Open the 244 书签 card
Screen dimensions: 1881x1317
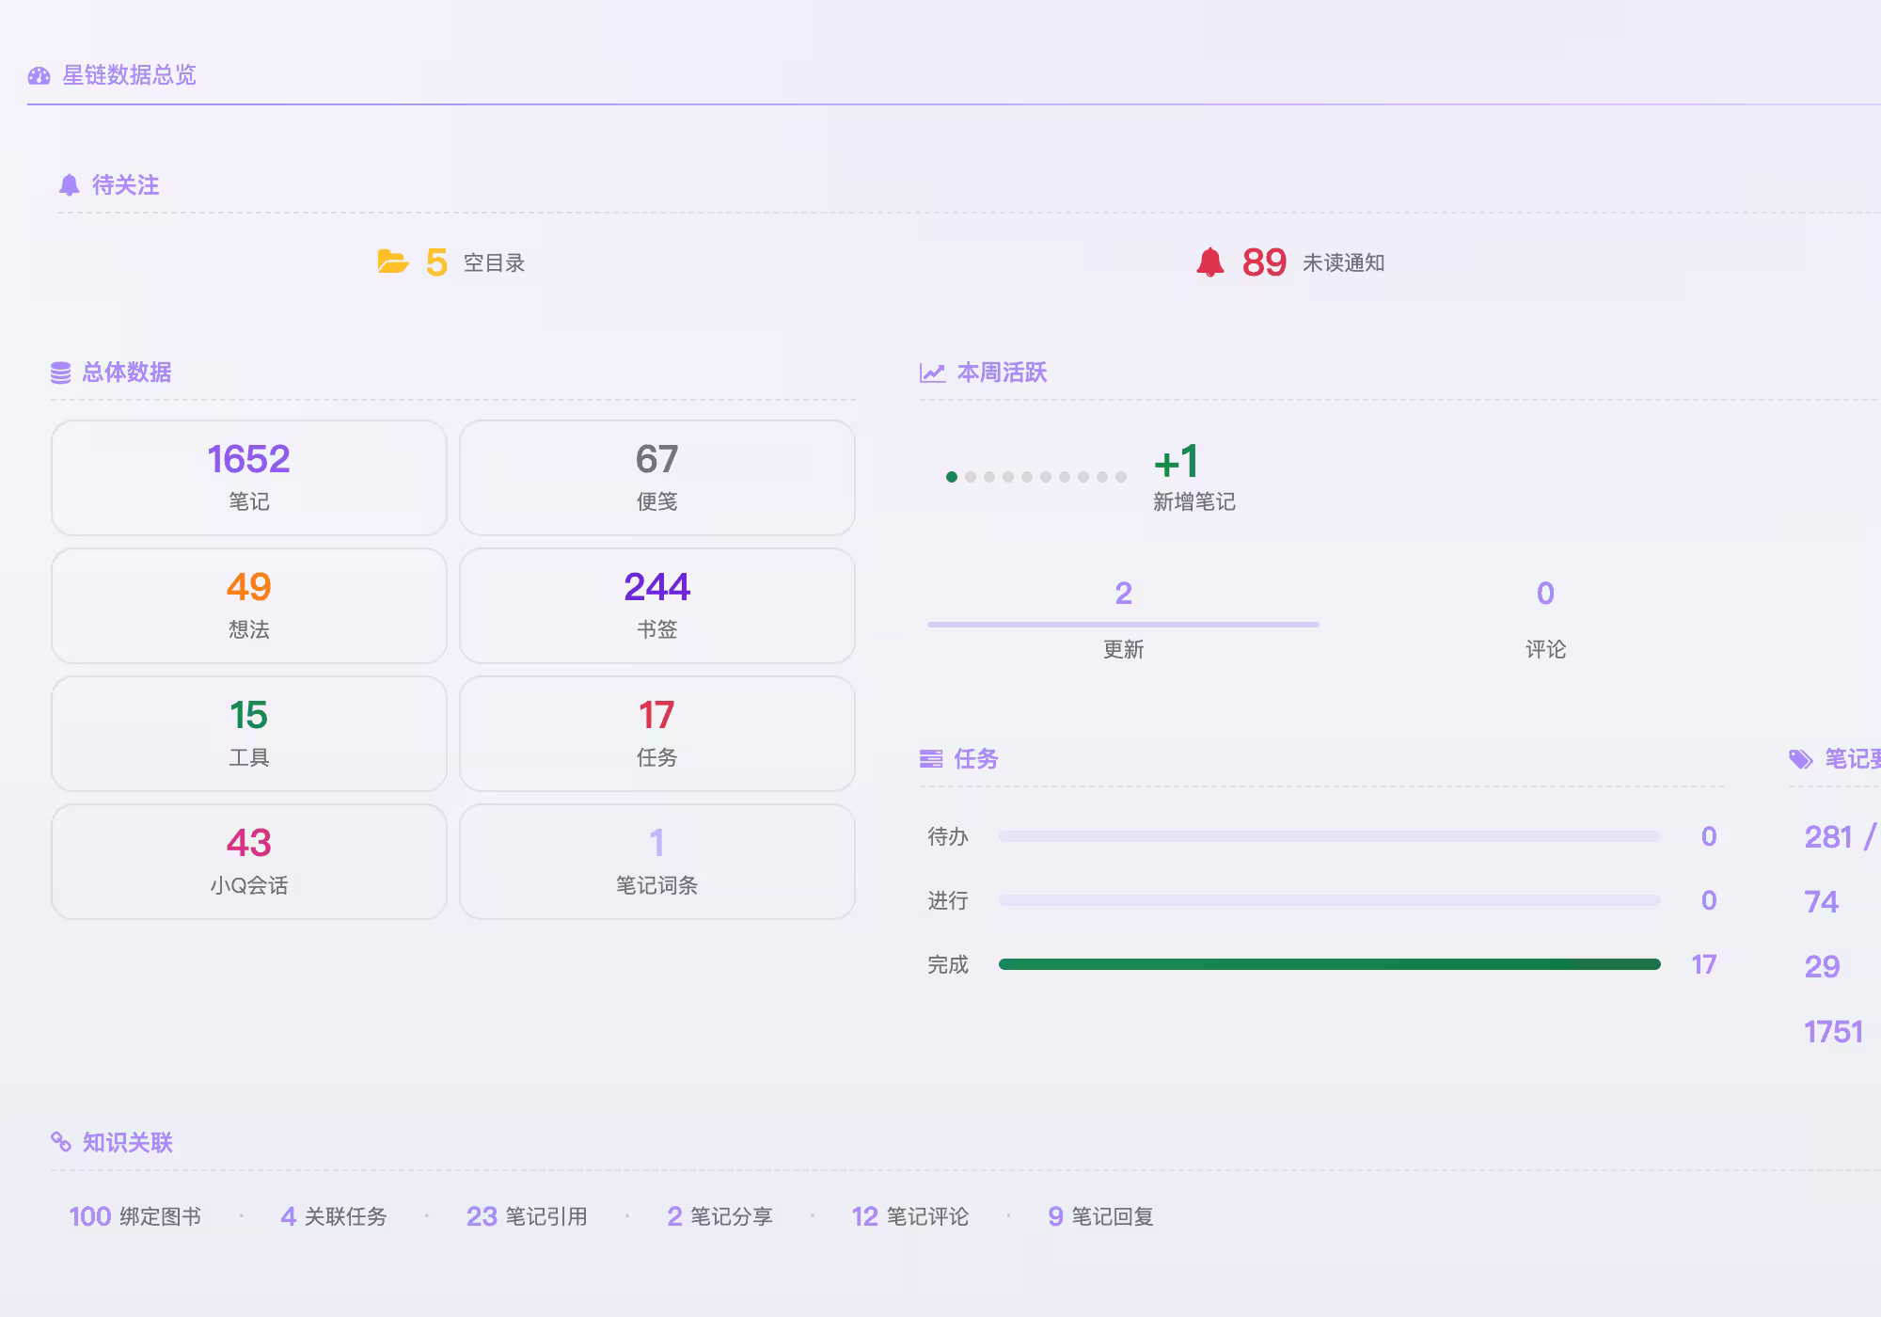[x=657, y=606]
